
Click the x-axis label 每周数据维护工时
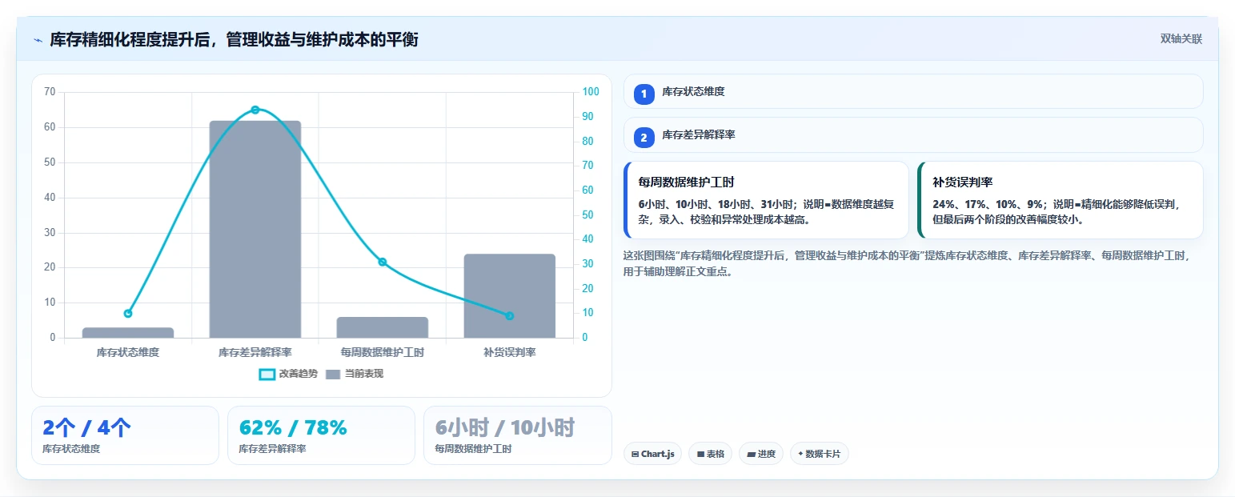(x=383, y=352)
